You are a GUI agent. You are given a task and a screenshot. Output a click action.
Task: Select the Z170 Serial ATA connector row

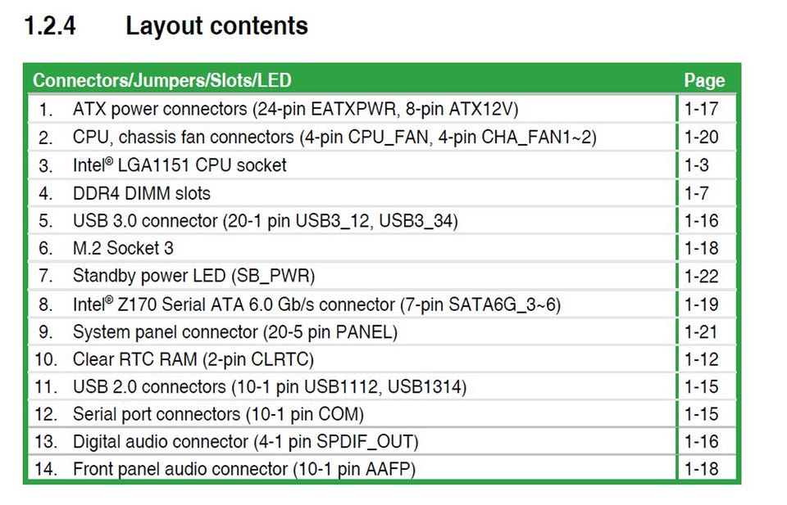coord(316,304)
